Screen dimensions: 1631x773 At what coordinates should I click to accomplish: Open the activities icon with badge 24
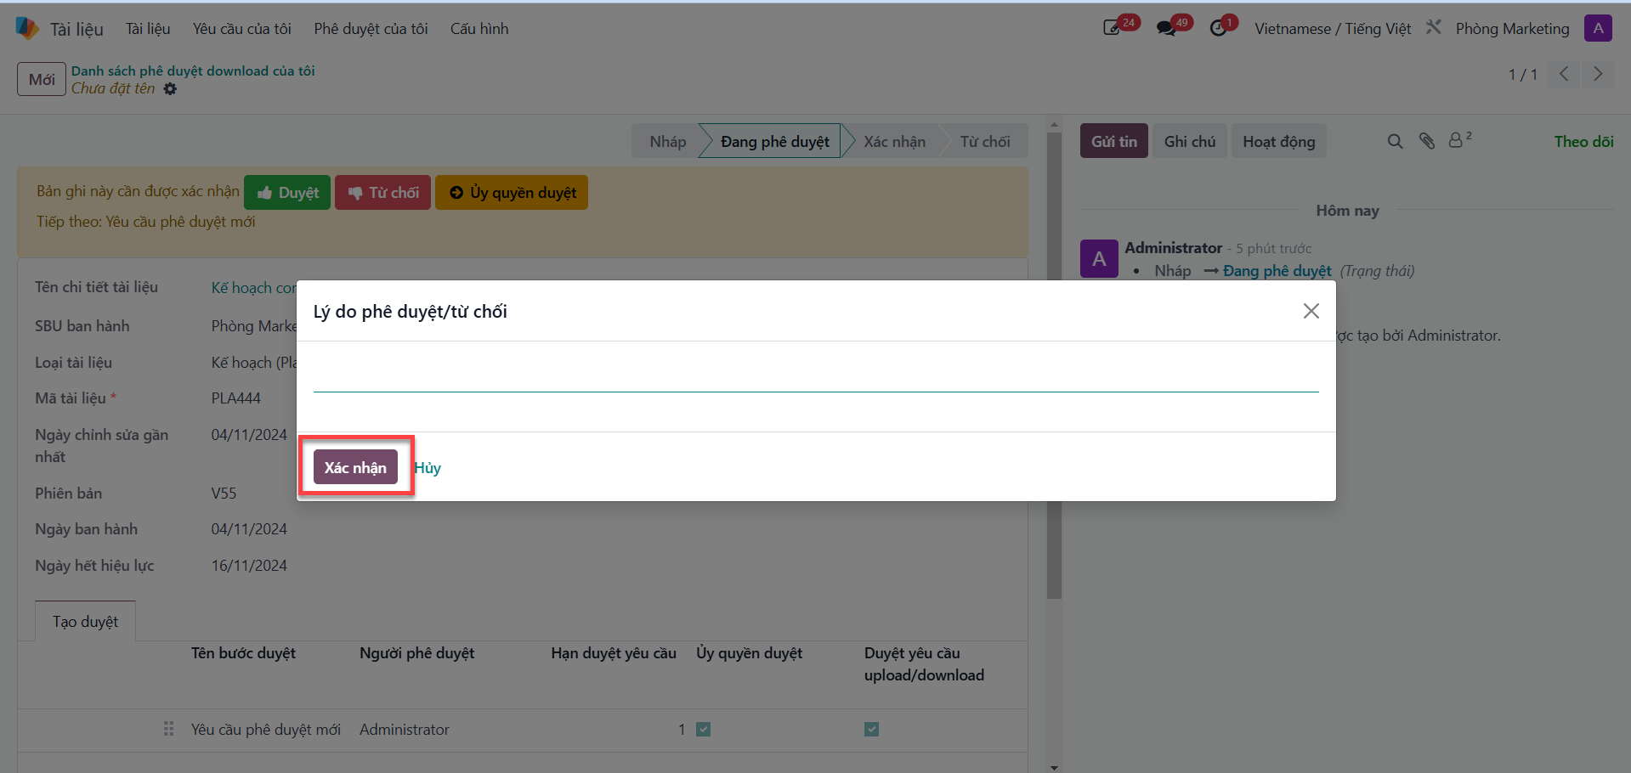click(x=1112, y=28)
